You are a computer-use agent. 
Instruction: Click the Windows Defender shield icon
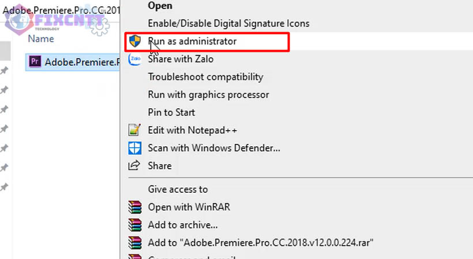[134, 148]
